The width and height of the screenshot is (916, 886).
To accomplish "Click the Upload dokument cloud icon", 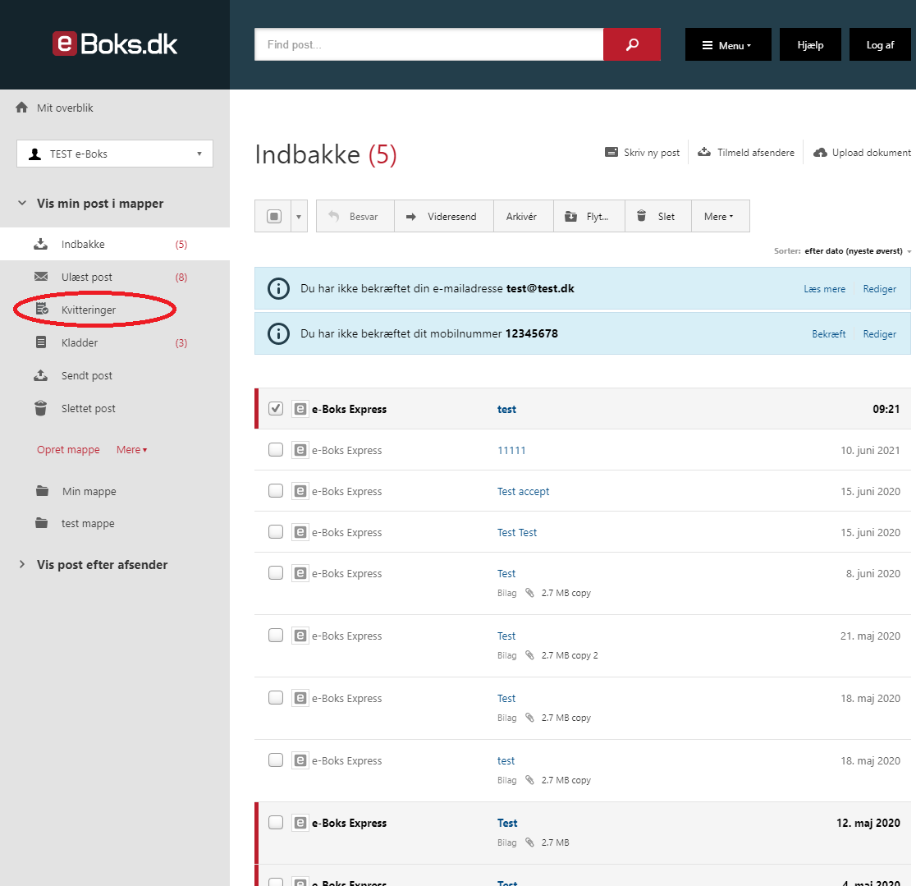I will click(821, 152).
